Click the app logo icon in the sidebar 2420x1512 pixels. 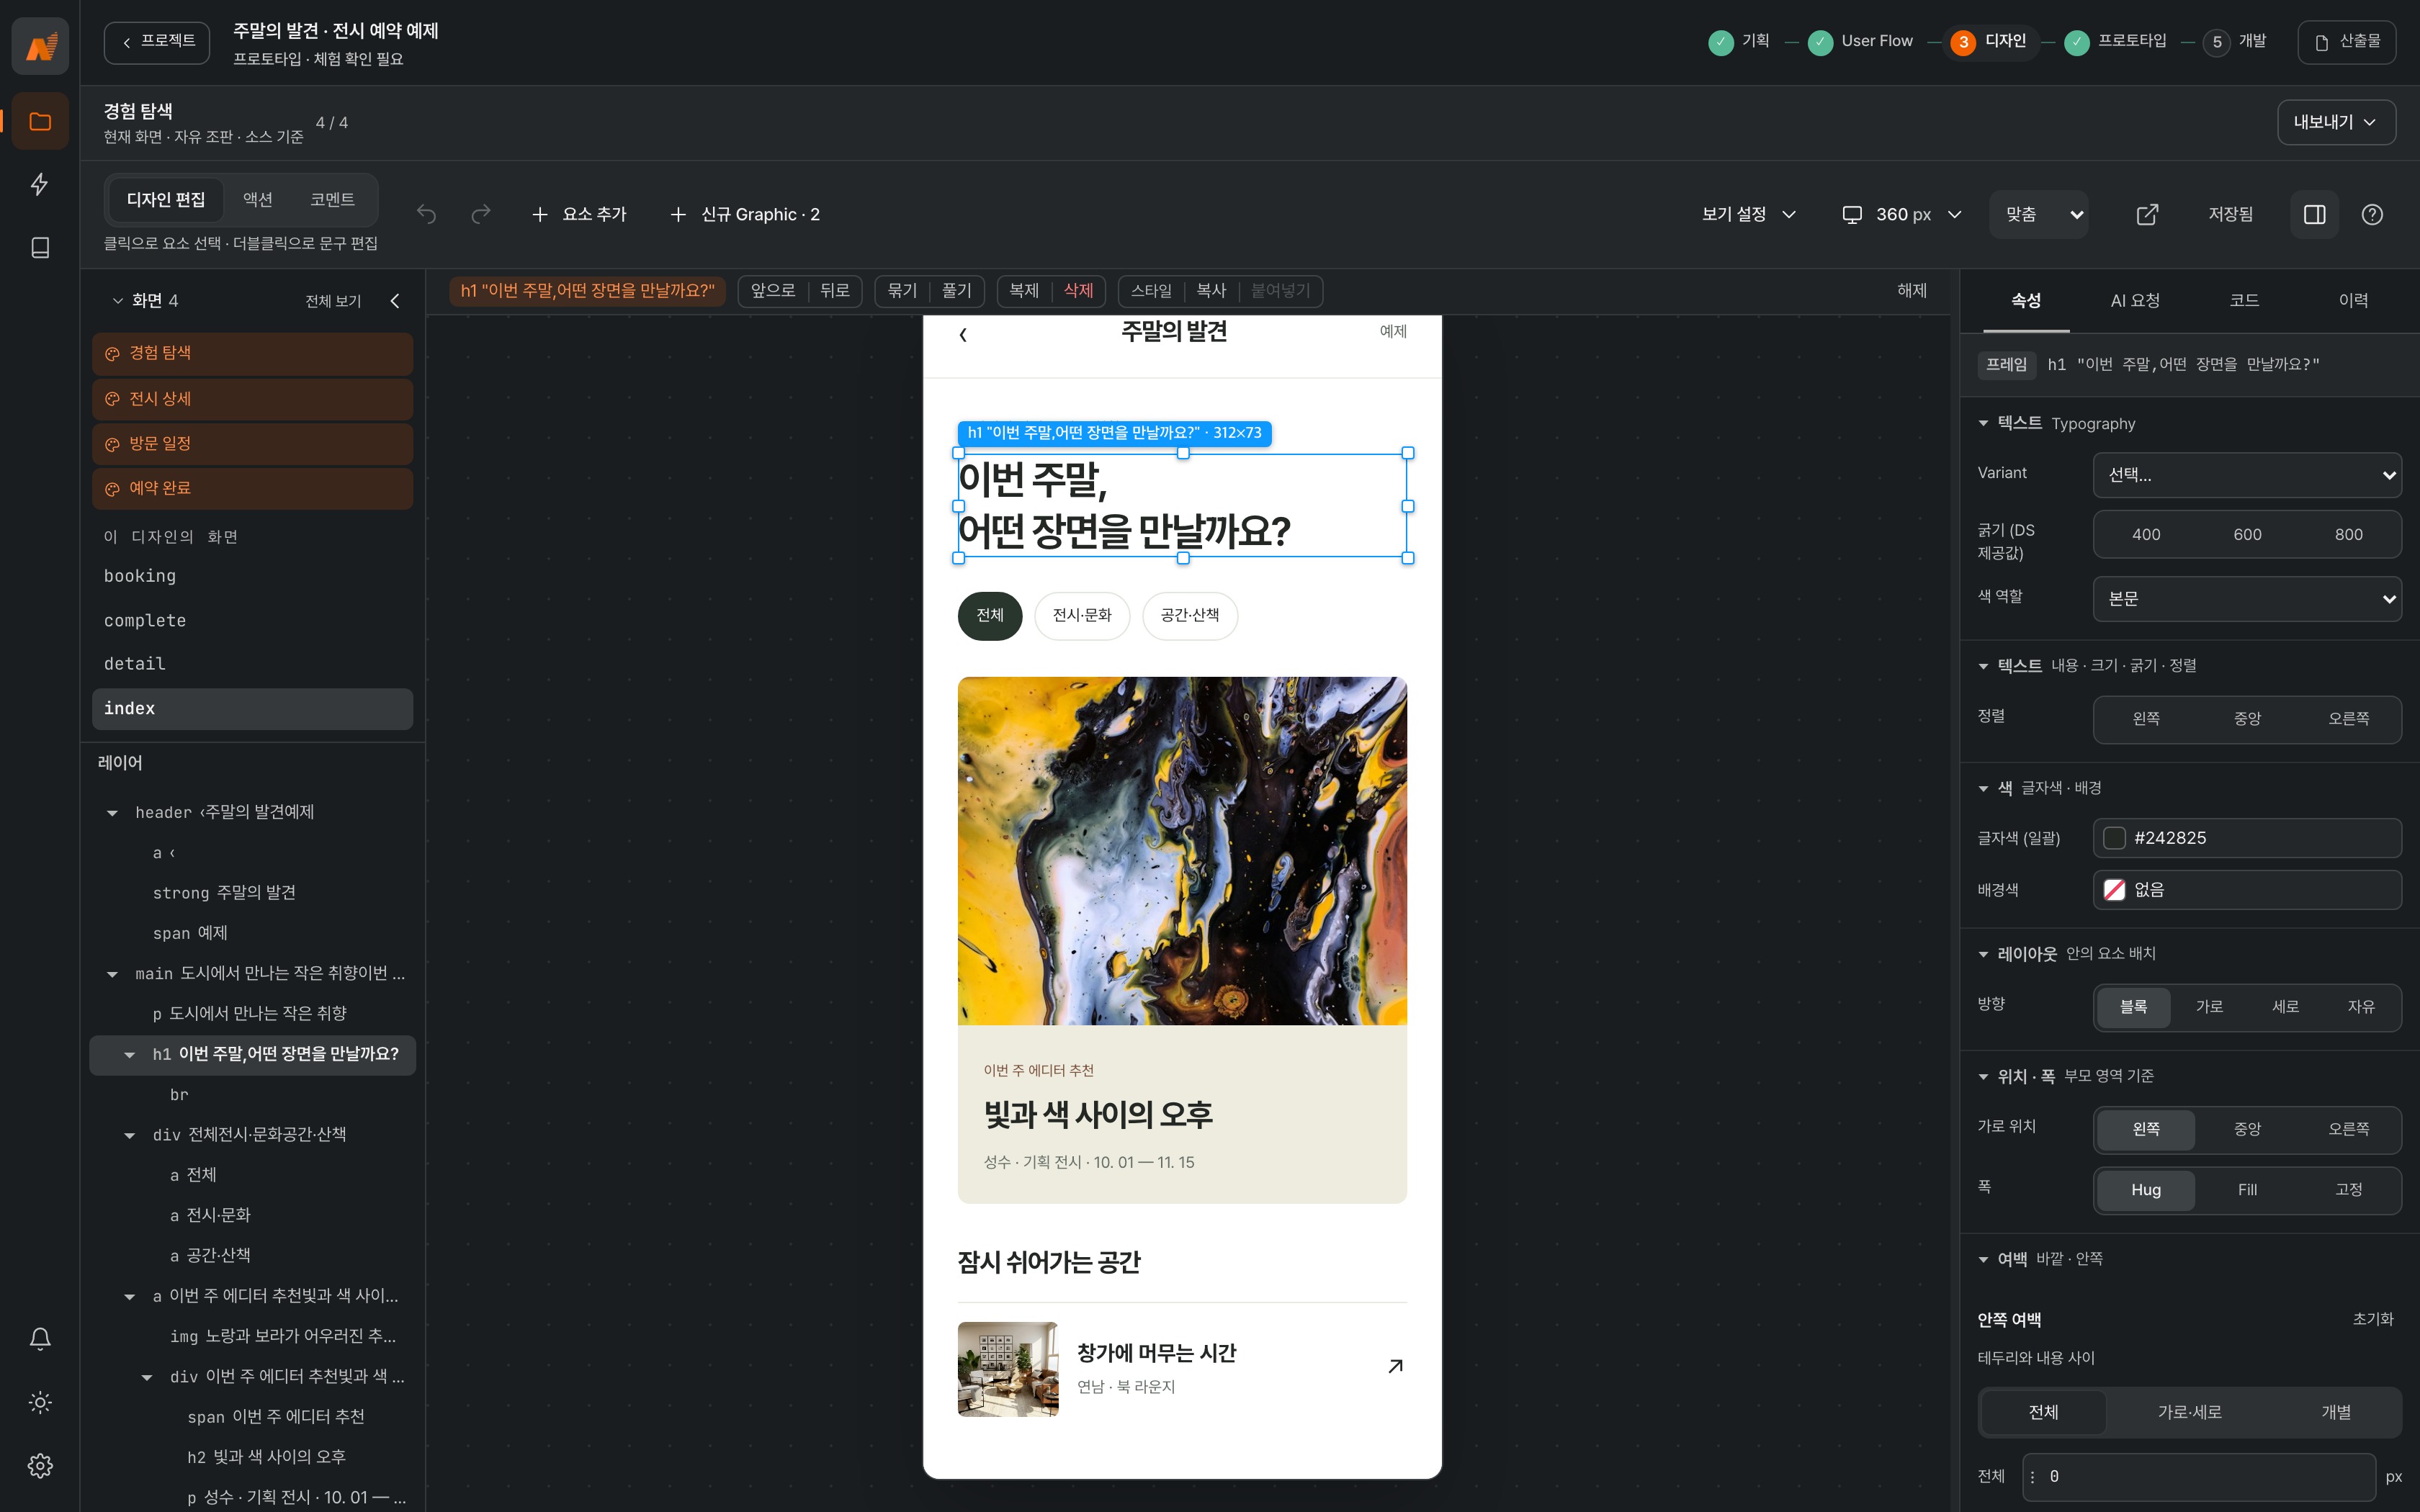pos(40,45)
